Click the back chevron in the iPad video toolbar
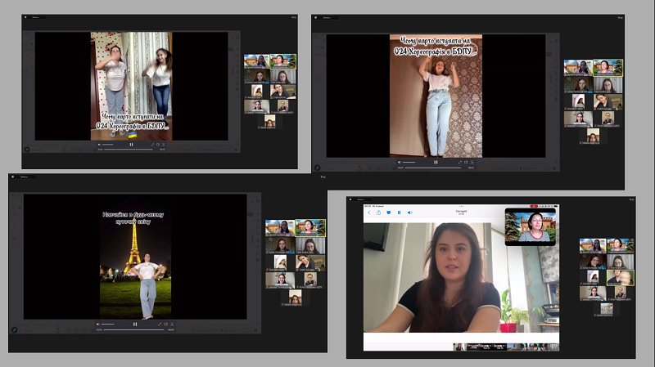655x367 pixels. pos(368,213)
